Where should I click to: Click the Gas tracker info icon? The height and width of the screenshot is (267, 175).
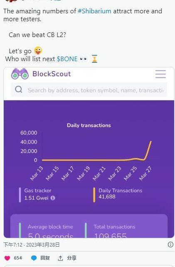pyautogui.click(x=53, y=198)
